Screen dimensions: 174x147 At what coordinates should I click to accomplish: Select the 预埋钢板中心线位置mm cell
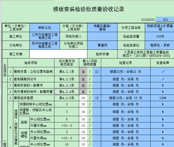coord(36,104)
